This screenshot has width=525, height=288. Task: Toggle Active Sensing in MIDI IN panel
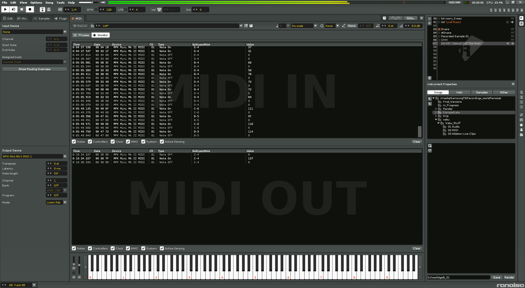coord(162,142)
